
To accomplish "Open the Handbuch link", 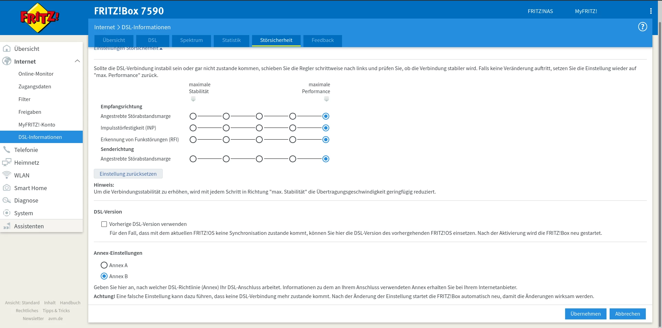I will [70, 303].
